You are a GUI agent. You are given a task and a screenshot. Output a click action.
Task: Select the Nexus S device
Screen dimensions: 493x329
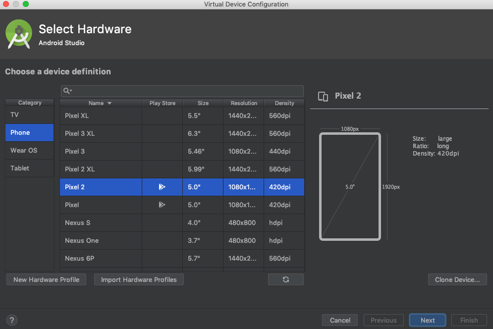182,222
